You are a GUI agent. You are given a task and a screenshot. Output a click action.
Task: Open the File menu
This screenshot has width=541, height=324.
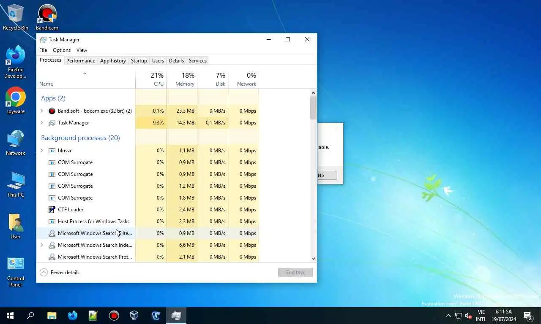43,50
